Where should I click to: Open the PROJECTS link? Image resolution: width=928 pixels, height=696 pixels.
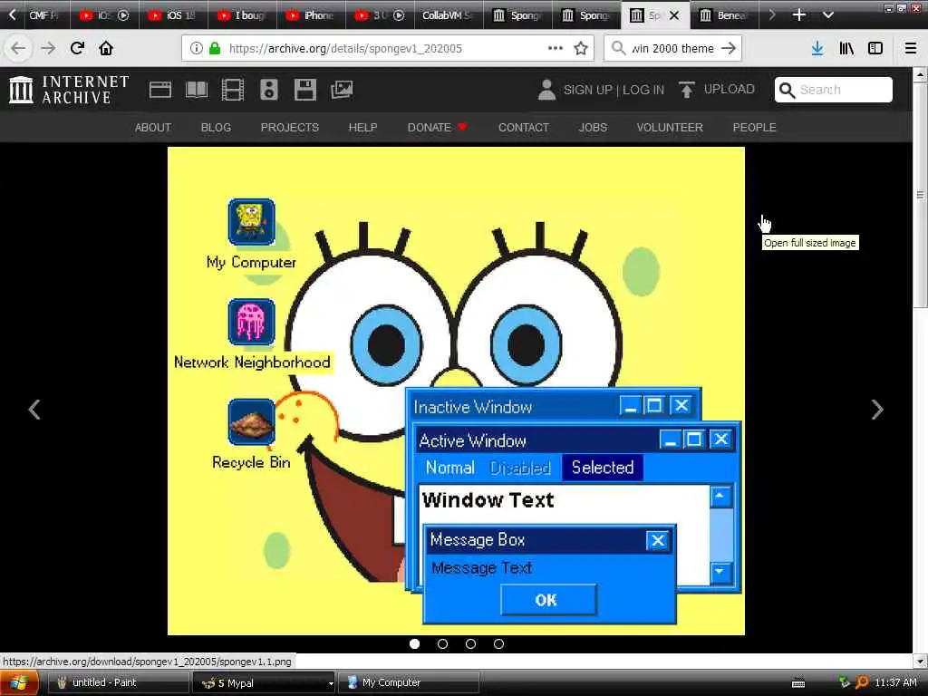pos(289,127)
